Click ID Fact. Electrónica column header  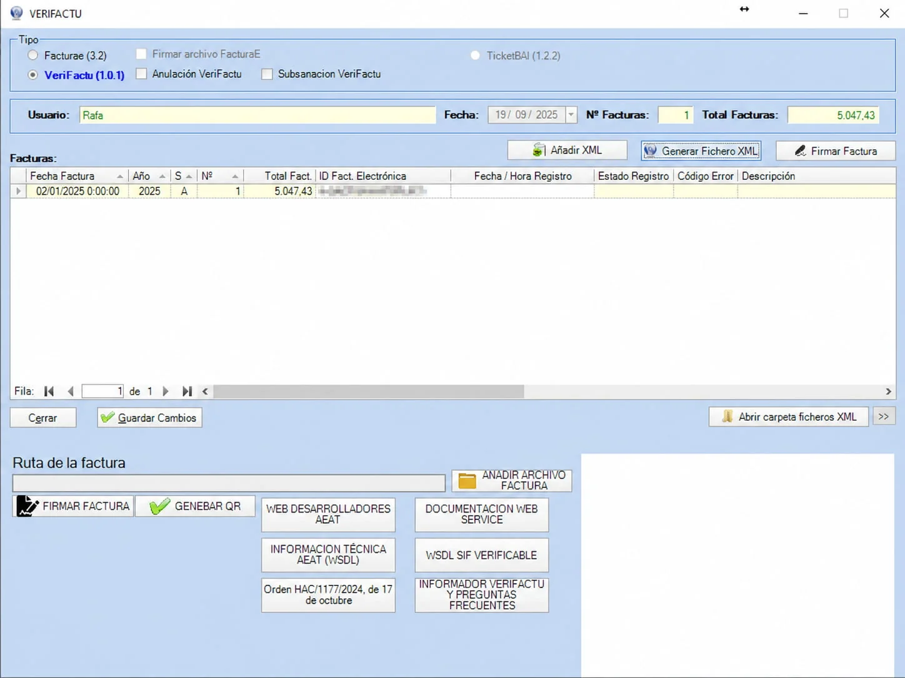tap(383, 176)
